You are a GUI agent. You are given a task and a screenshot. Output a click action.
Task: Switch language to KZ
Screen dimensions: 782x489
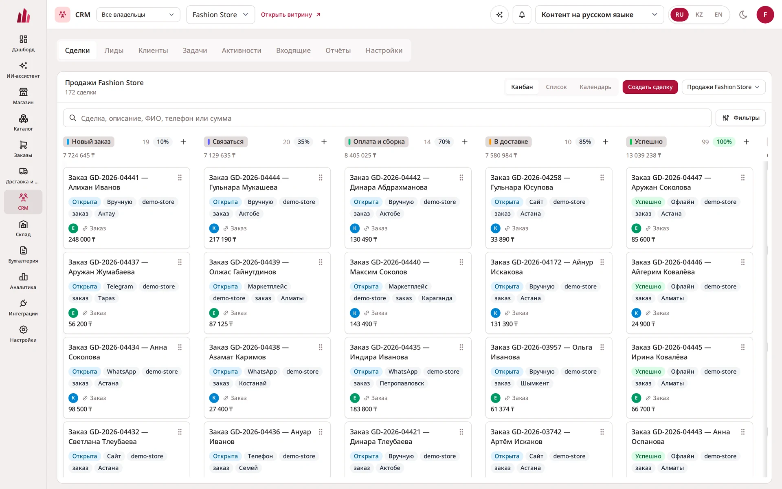tap(699, 15)
